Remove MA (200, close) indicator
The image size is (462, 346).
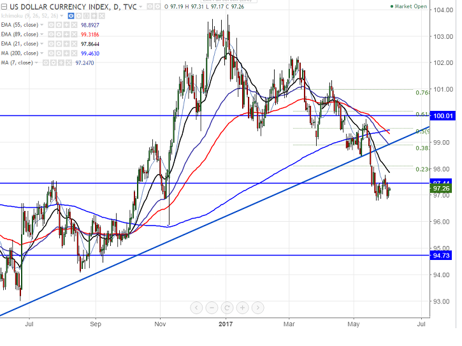pos(74,54)
